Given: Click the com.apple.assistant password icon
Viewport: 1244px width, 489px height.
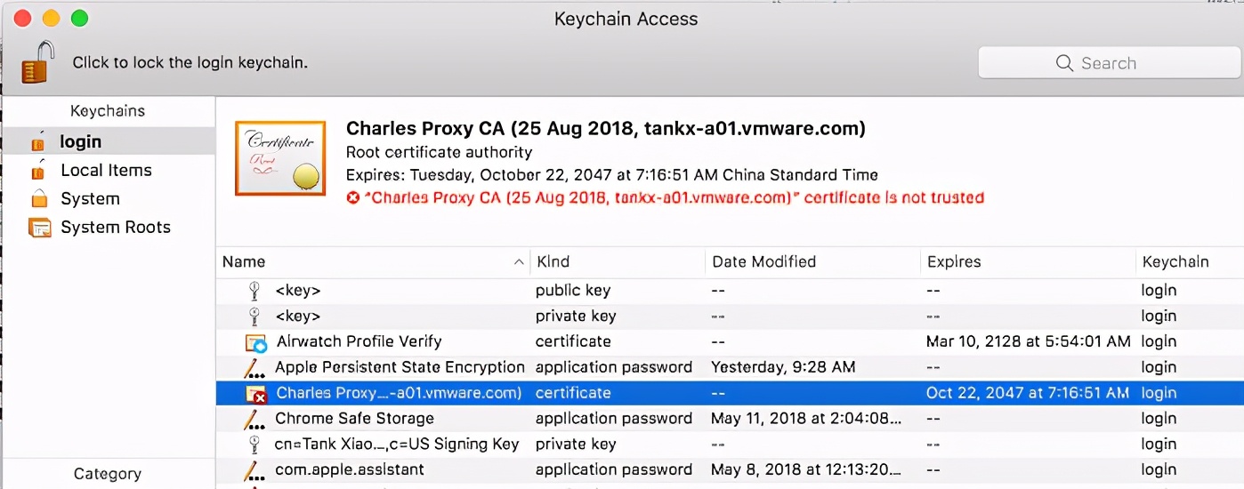Looking at the screenshot, I should click(x=256, y=470).
